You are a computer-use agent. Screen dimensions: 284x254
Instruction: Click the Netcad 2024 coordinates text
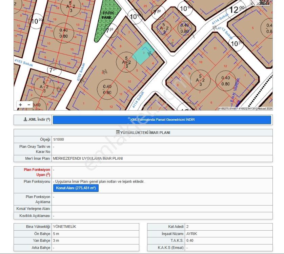(245, 109)
